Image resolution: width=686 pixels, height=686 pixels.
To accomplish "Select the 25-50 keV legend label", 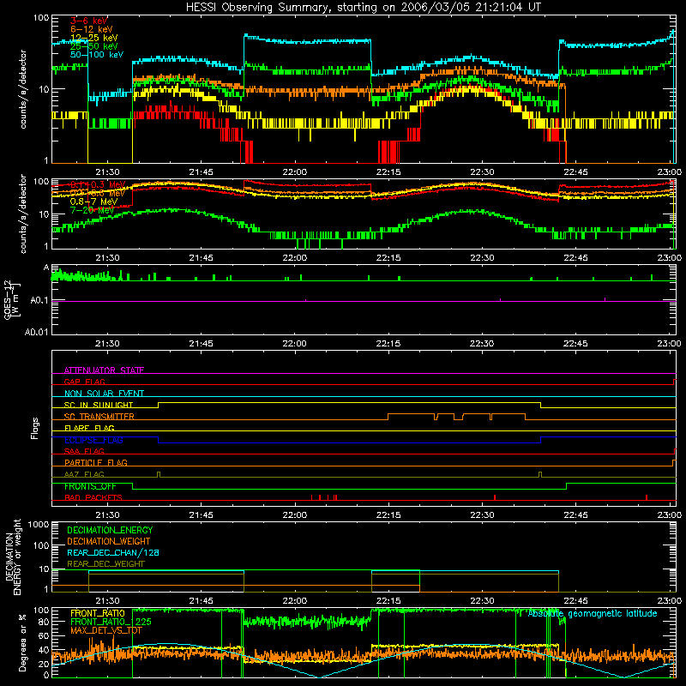I will 94,46.
